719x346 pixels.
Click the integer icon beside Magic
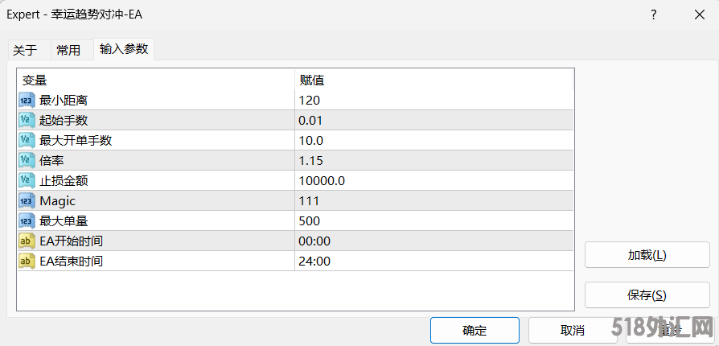click(27, 201)
